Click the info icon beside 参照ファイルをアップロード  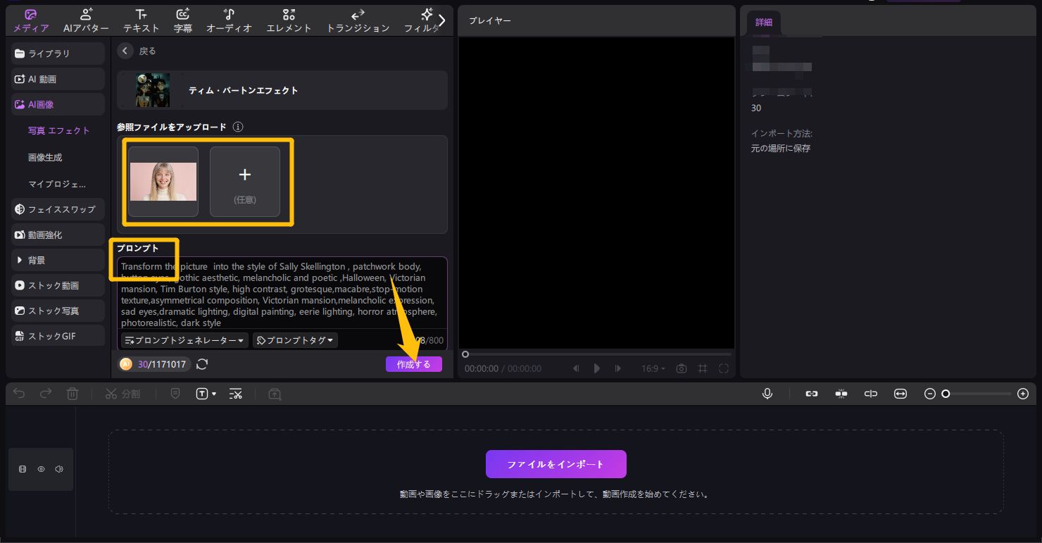pyautogui.click(x=238, y=127)
